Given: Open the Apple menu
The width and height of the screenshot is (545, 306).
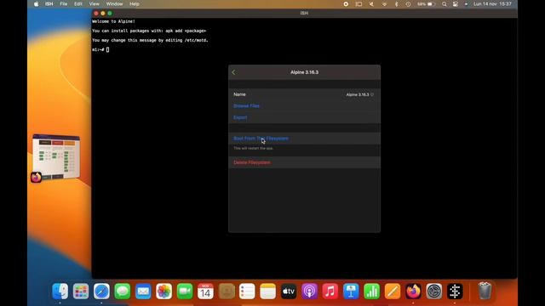Looking at the screenshot, I should (36, 3).
